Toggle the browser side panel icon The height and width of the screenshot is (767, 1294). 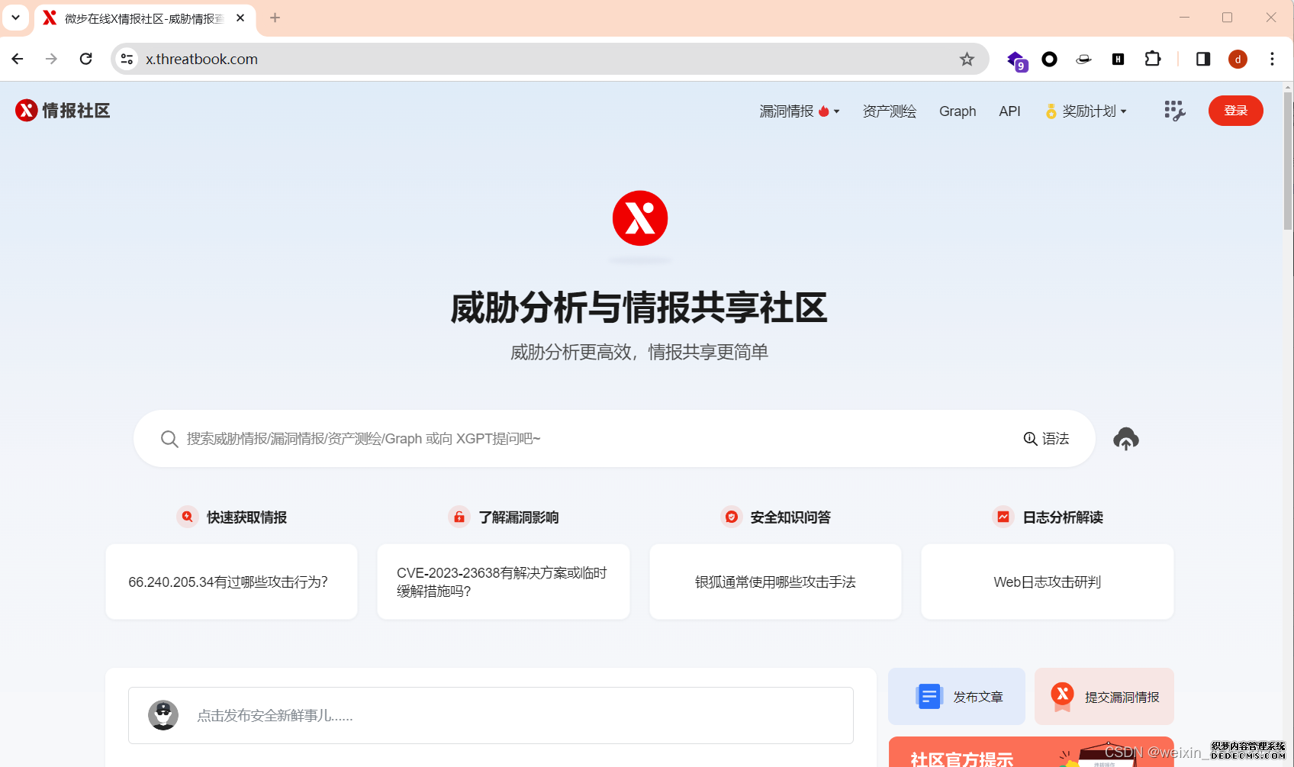click(x=1202, y=60)
